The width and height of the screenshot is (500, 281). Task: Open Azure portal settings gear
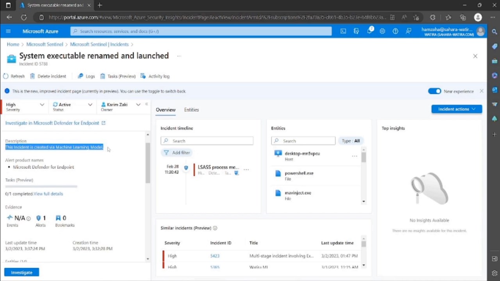[x=382, y=31]
